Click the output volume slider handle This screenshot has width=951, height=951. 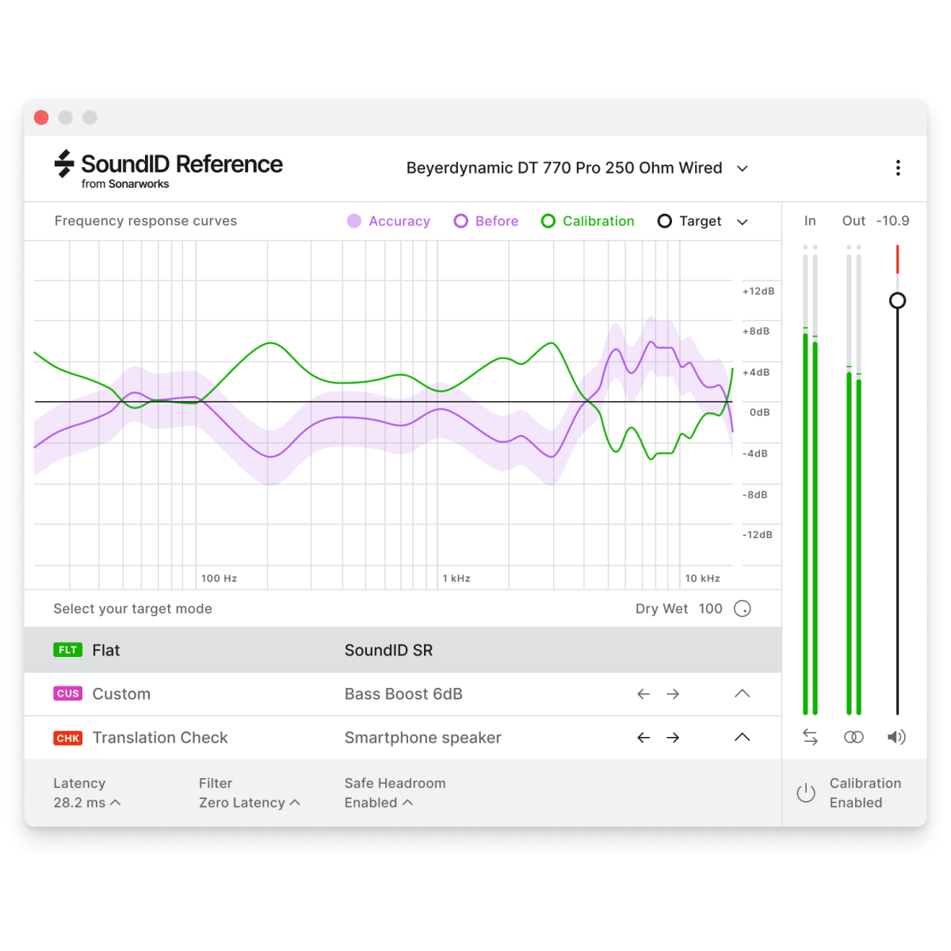pos(897,301)
